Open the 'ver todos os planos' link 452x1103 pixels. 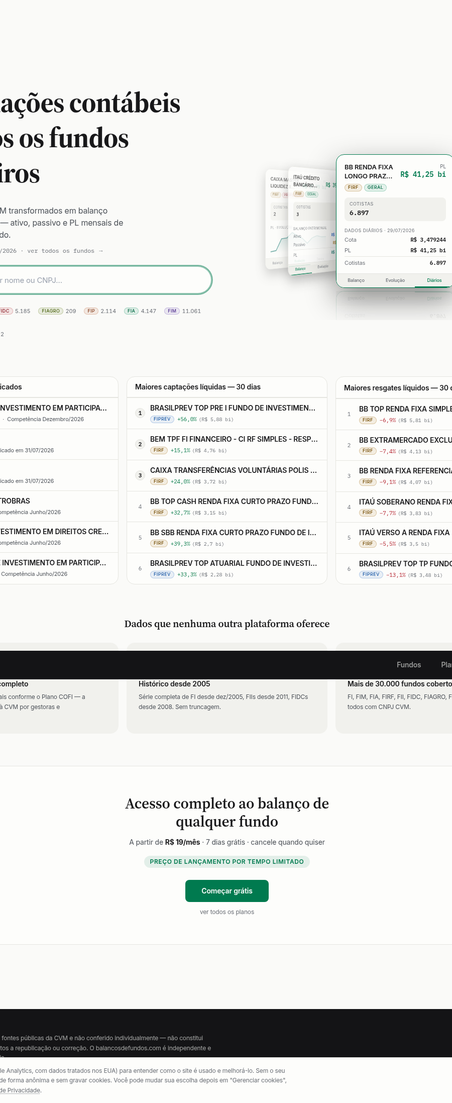[x=227, y=912]
